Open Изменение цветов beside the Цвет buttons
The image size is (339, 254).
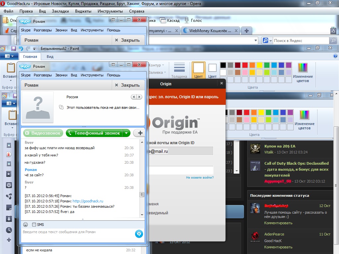[x=303, y=73]
